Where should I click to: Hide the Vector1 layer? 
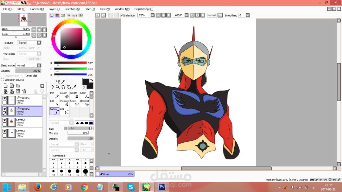(4, 98)
